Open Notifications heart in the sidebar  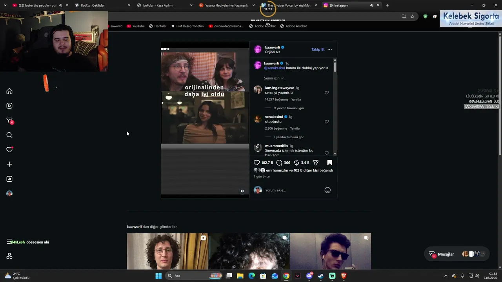9,150
